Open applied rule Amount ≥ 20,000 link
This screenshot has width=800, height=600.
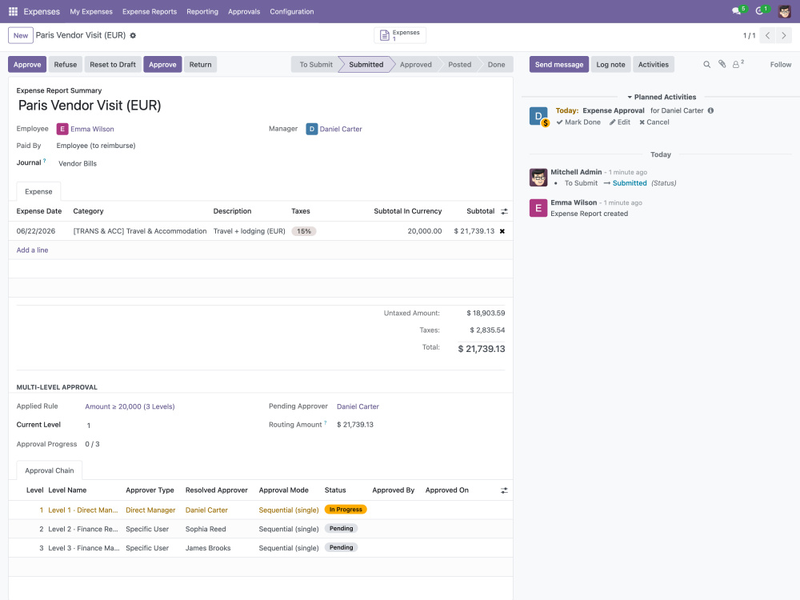[130, 406]
